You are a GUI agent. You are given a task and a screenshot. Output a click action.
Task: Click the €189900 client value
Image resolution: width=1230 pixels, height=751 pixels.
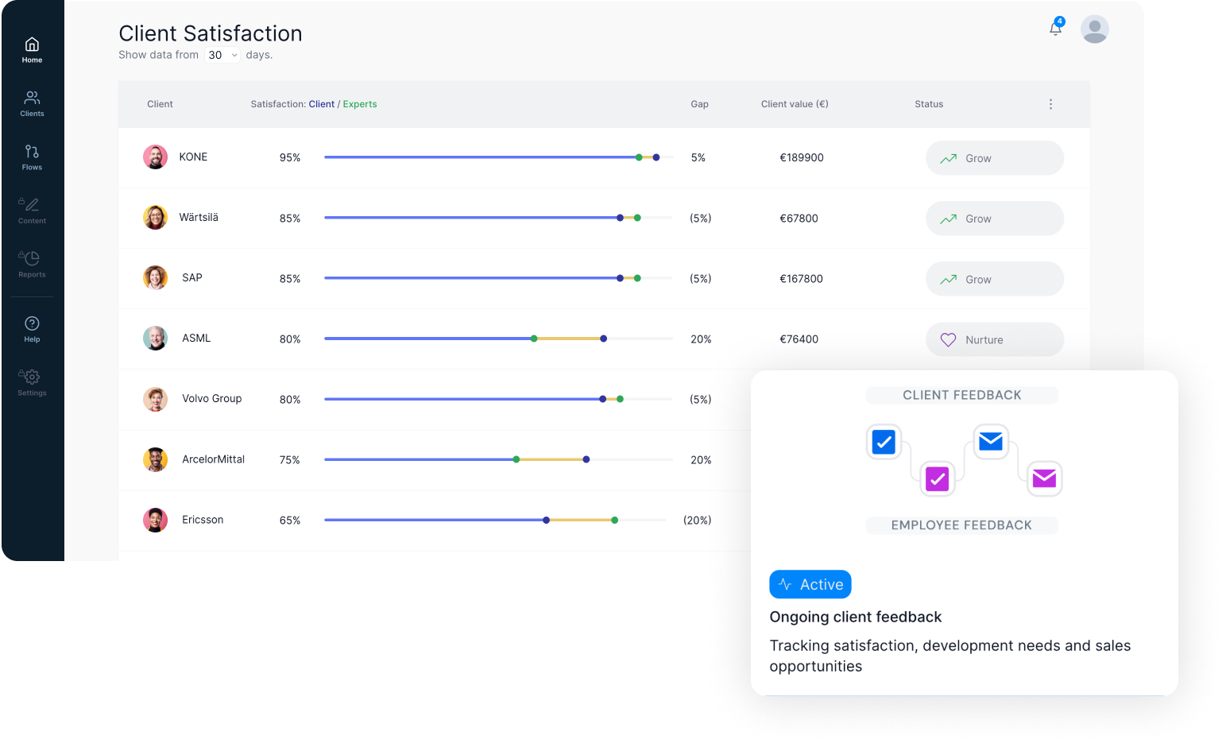point(802,157)
